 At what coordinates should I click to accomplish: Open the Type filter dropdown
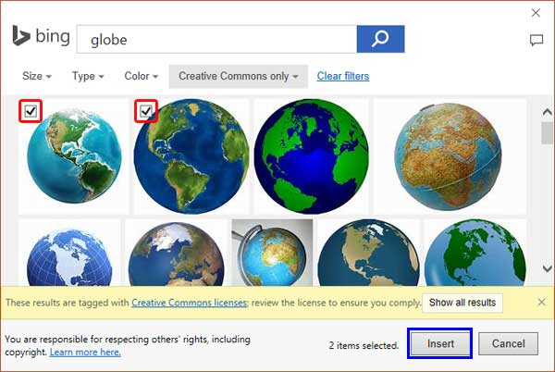[88, 76]
